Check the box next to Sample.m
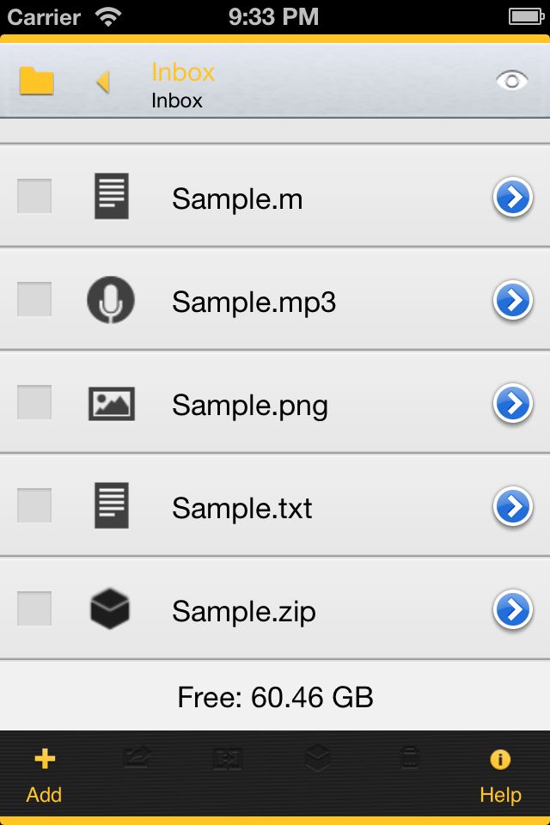The width and height of the screenshot is (550, 825). (x=34, y=196)
